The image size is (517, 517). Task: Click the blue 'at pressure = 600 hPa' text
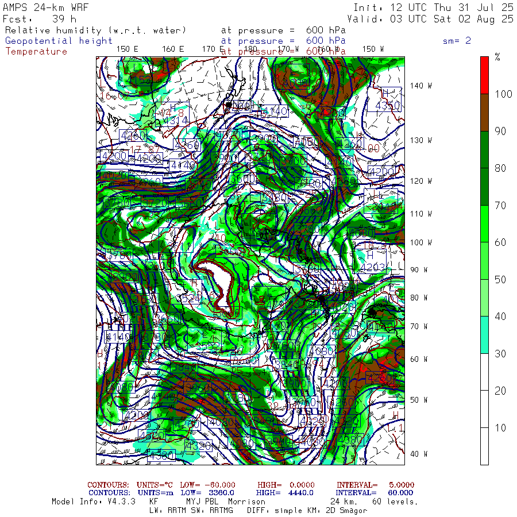[283, 41]
